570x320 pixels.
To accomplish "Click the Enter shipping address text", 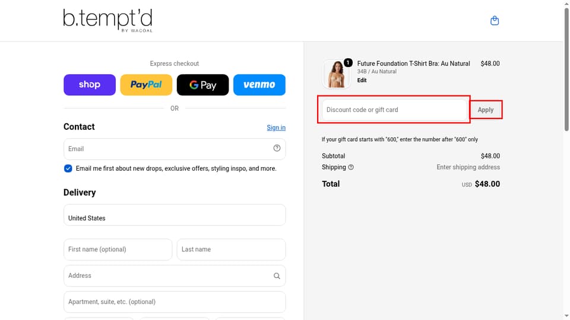I will point(468,167).
